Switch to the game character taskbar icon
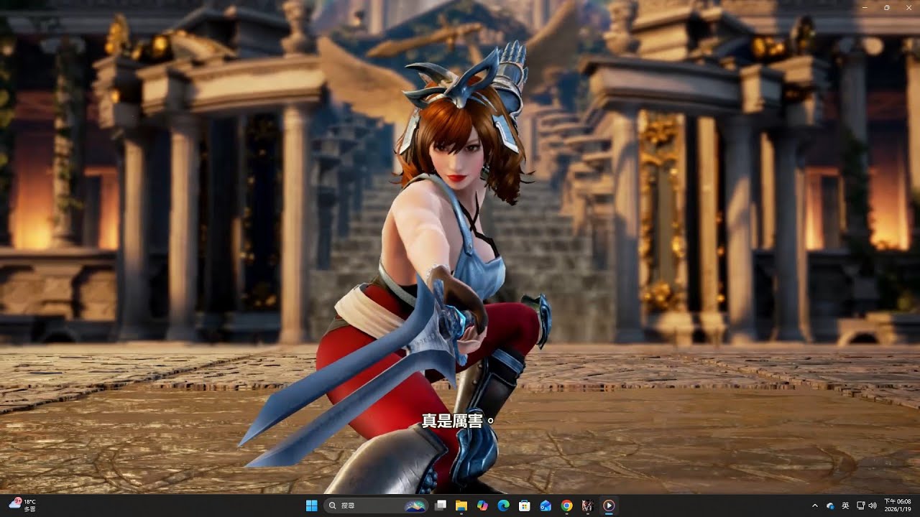920x517 pixels. 587,506
